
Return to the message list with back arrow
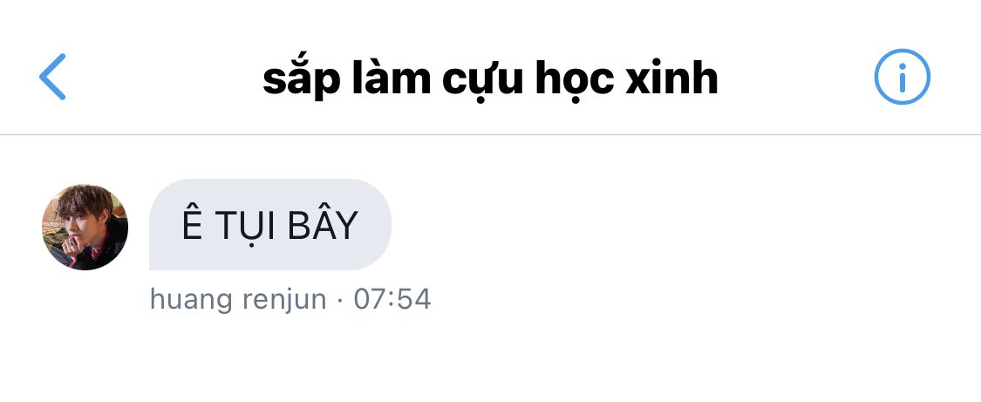point(52,76)
